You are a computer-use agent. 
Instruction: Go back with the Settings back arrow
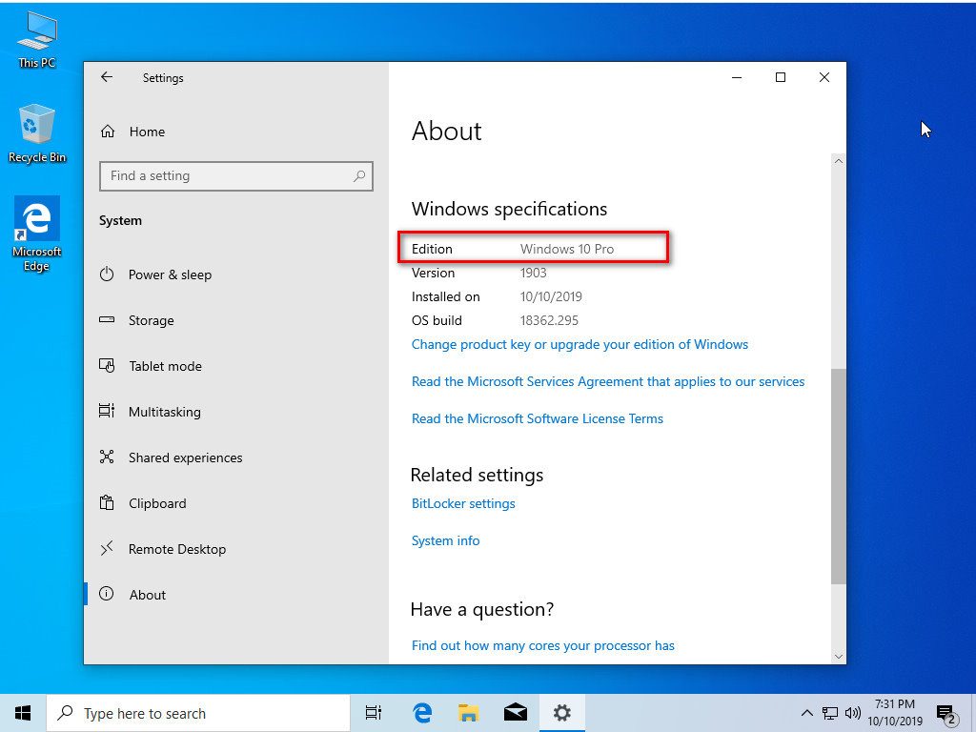(107, 77)
